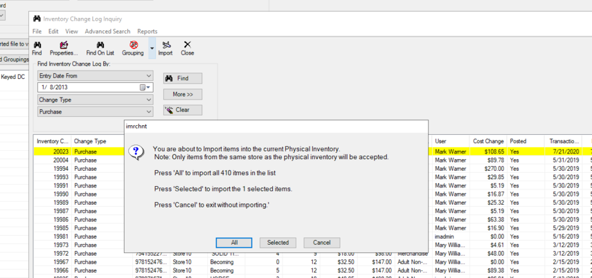Click the Grouping toolbar icon
This screenshot has height=278, width=592.
click(x=133, y=48)
